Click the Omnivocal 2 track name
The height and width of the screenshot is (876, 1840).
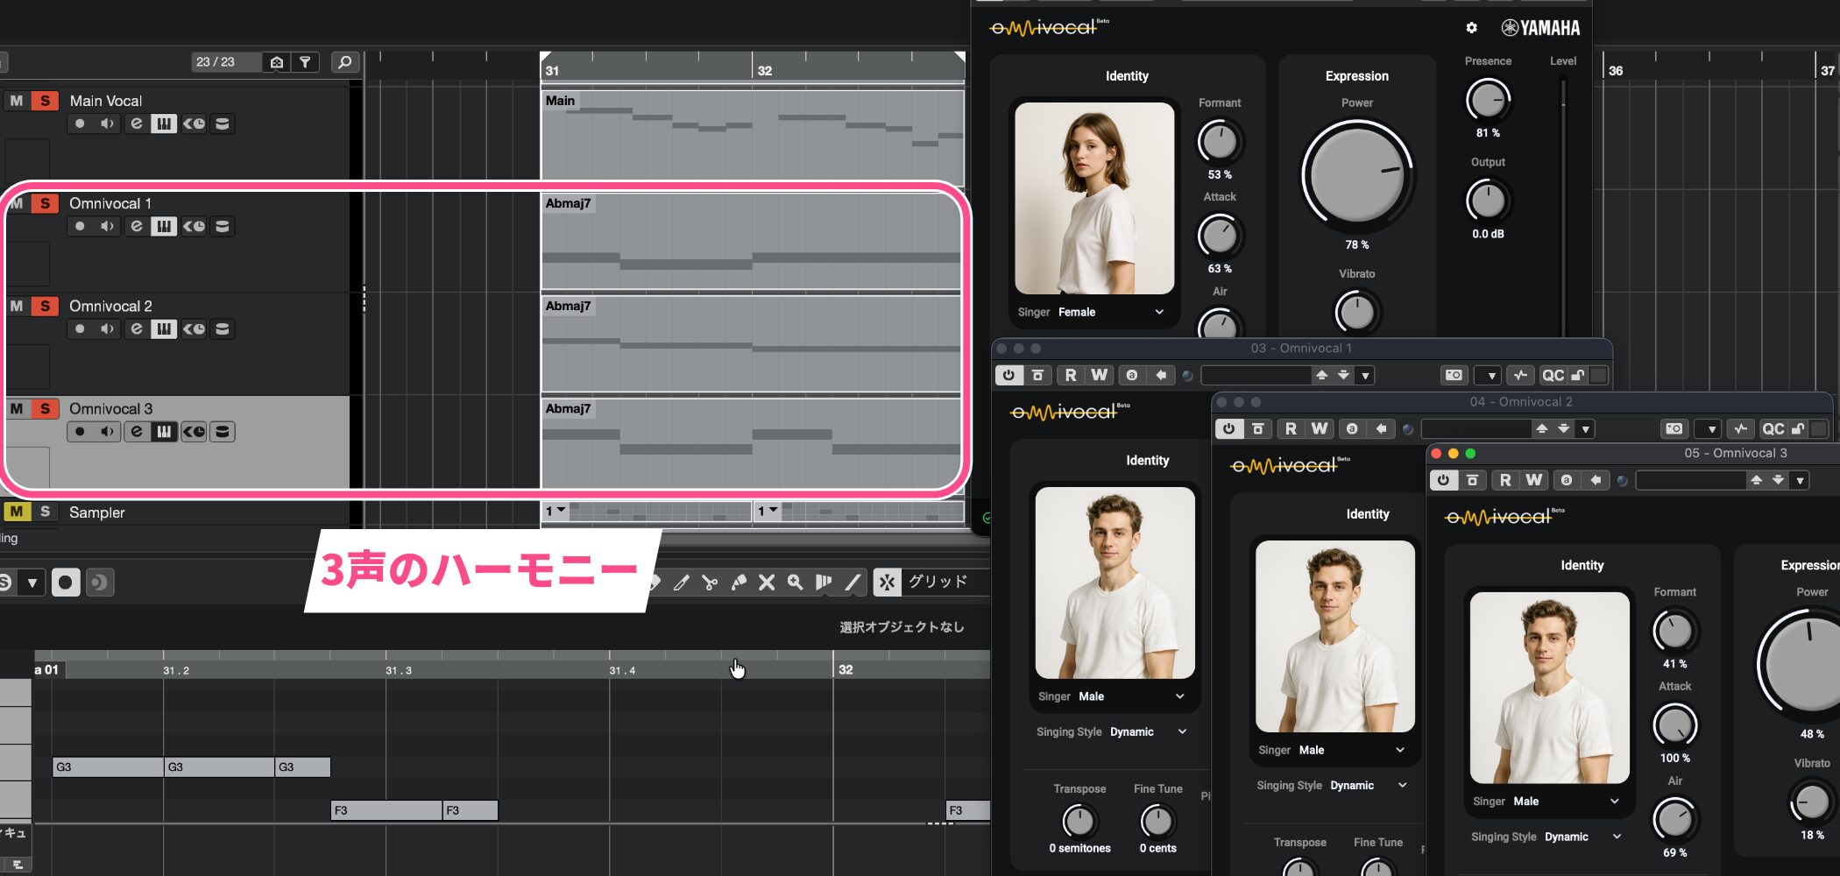tap(110, 306)
